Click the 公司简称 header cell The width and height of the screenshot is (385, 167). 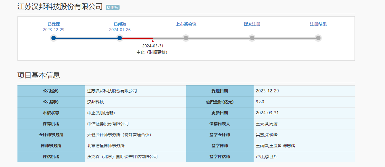(x=51, y=102)
